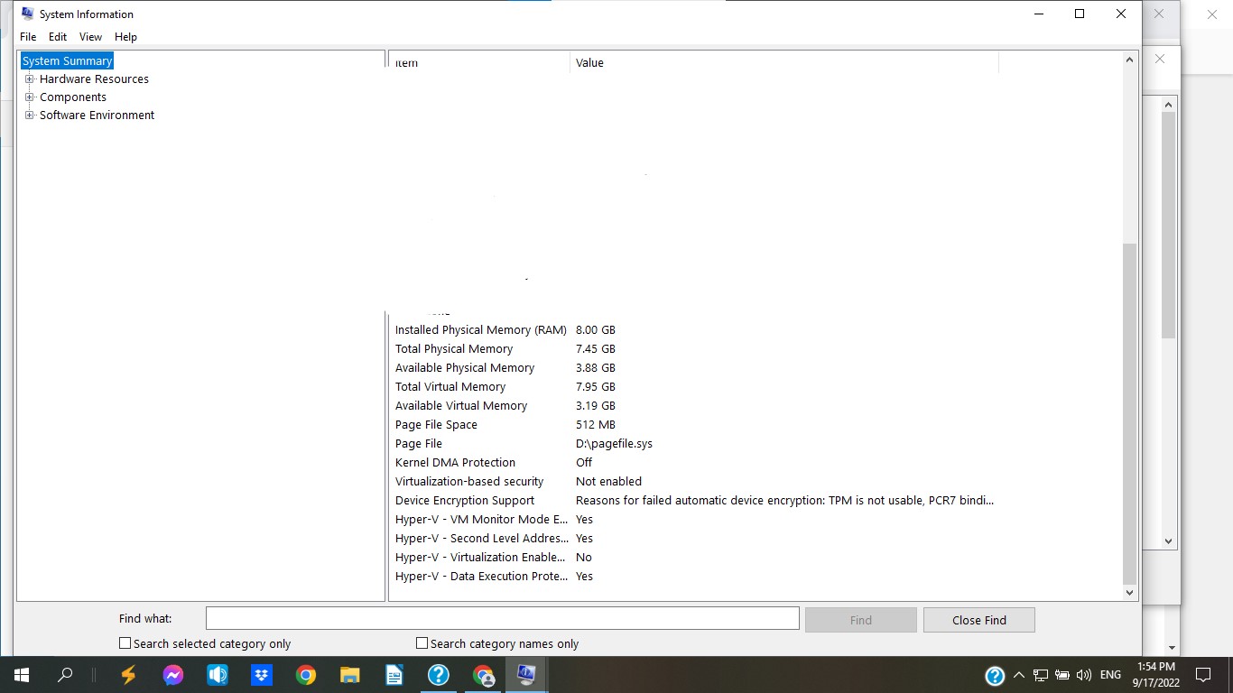This screenshot has height=693, width=1233.
Task: Open Messenger from the taskbar
Action: (x=172, y=674)
